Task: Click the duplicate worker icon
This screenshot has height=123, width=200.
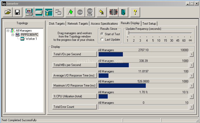Action: click(x=59, y=12)
